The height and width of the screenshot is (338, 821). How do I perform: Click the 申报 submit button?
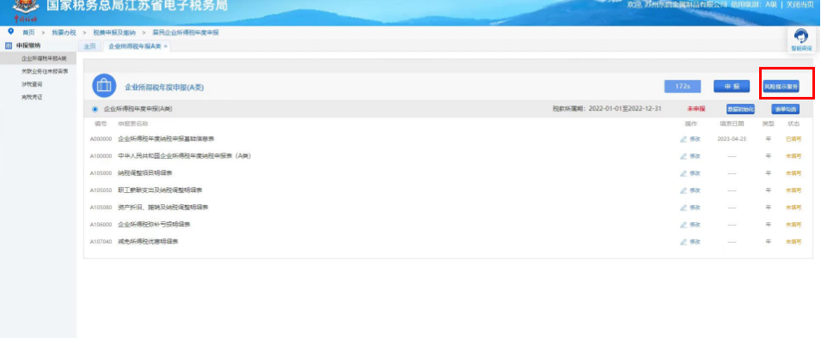pos(732,87)
